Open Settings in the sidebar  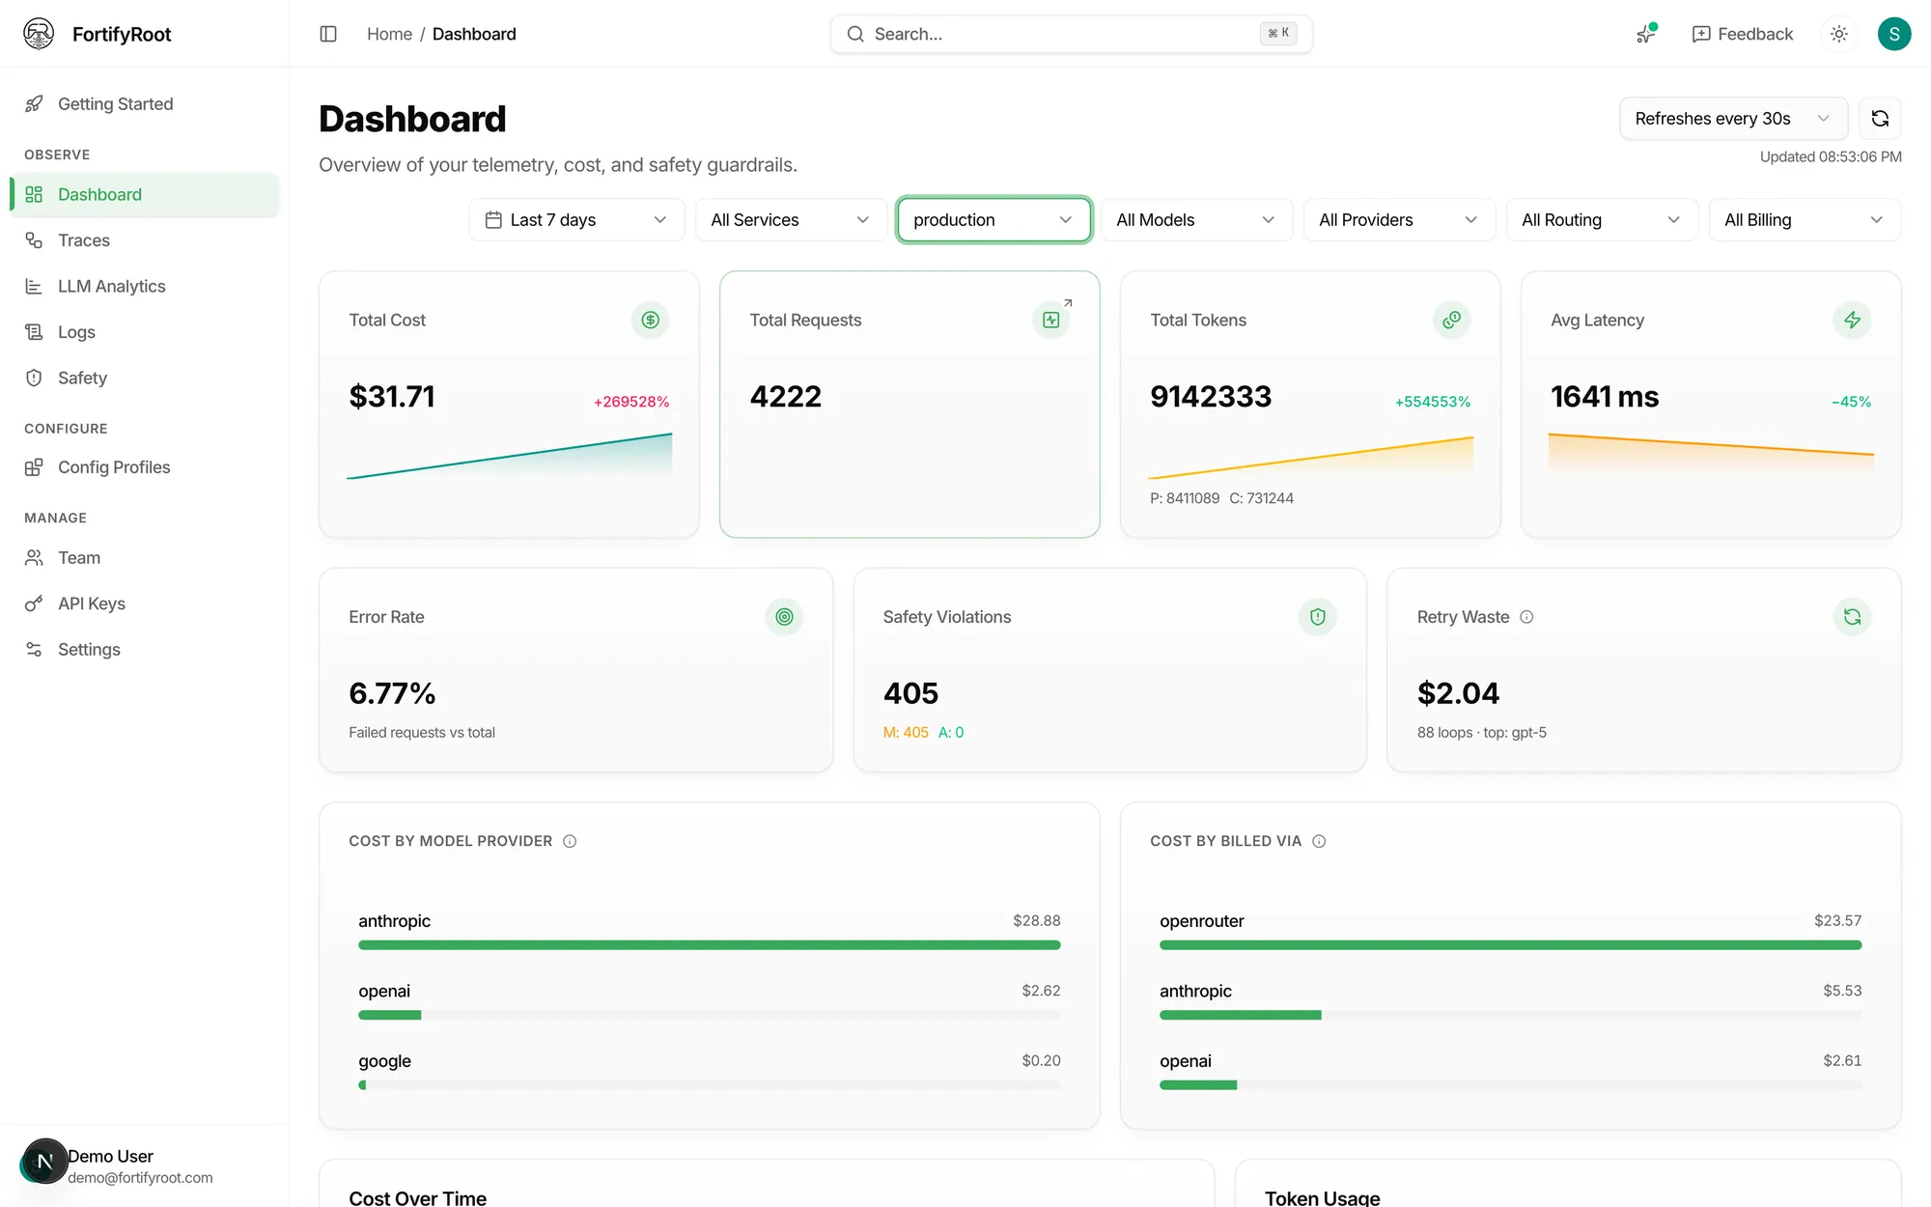pyautogui.click(x=145, y=650)
